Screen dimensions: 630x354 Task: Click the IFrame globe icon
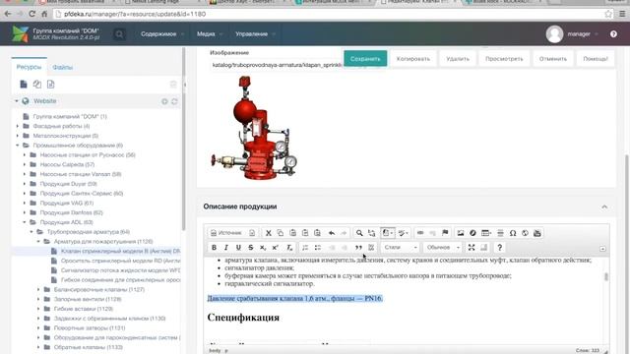tap(525, 233)
